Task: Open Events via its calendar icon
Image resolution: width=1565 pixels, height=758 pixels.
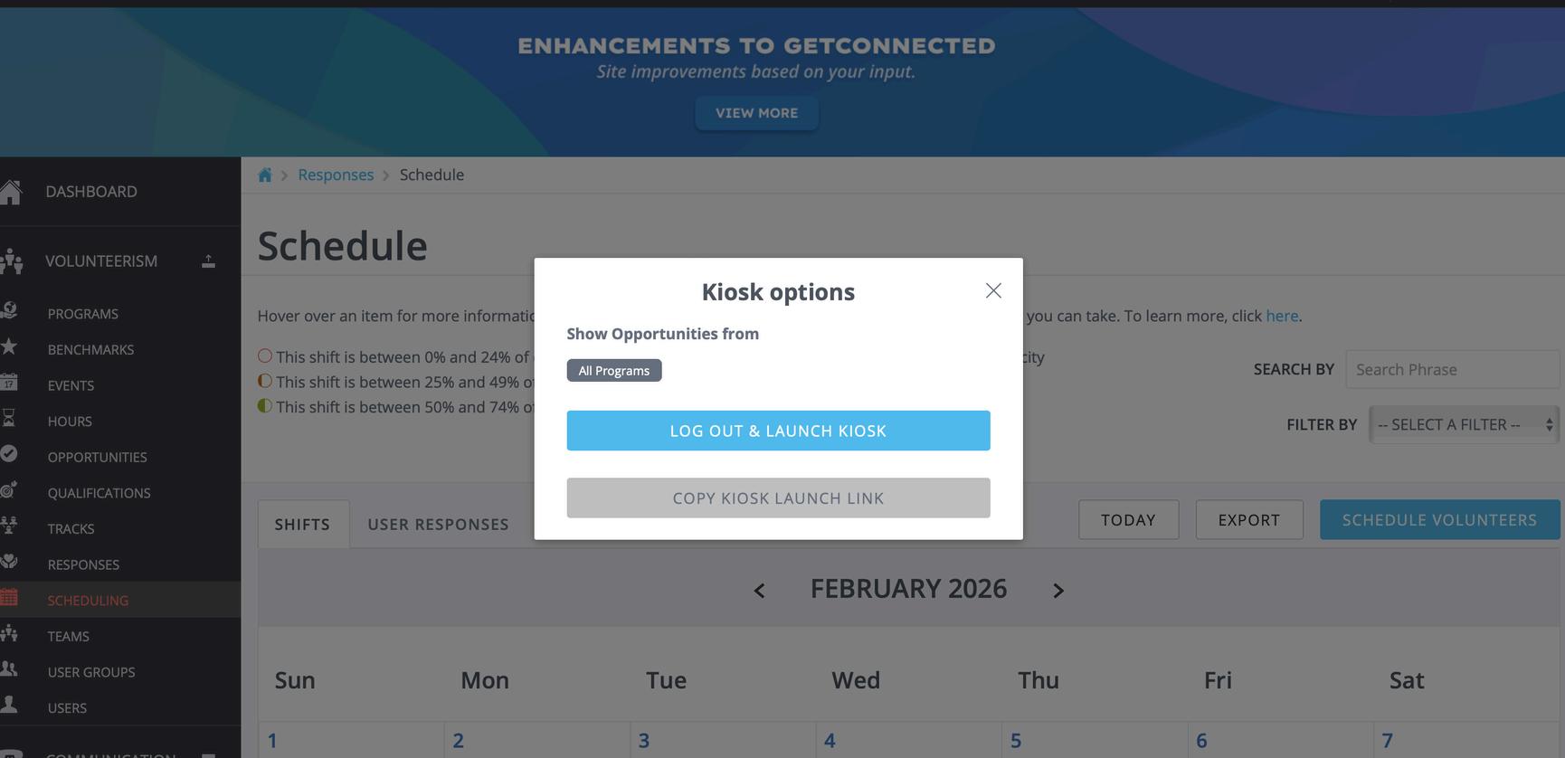Action: coord(9,384)
